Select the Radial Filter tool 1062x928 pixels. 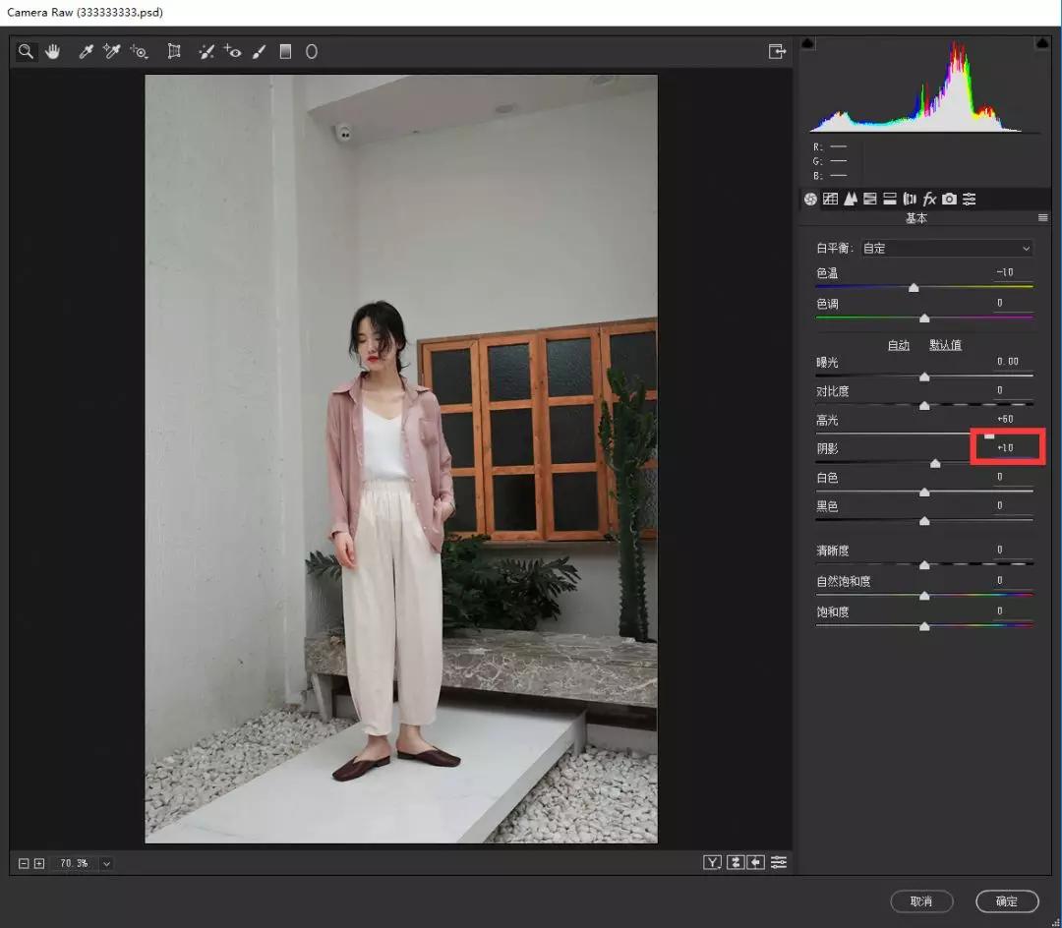click(312, 51)
